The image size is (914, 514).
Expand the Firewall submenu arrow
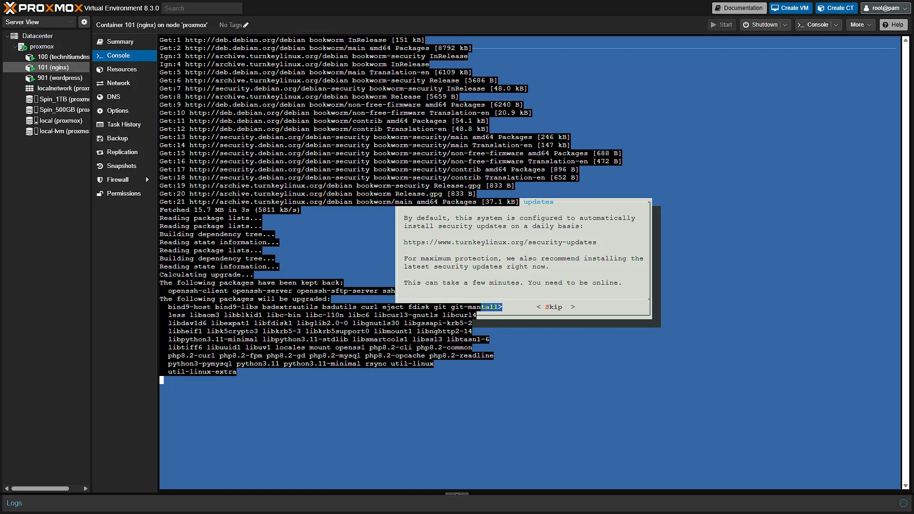147,180
